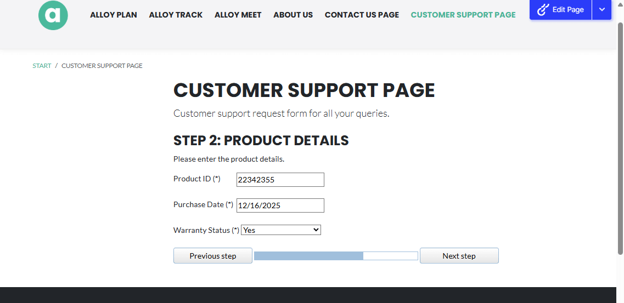The width and height of the screenshot is (624, 303).
Task: Follow the START breadcrumb link
Action: (x=42, y=66)
